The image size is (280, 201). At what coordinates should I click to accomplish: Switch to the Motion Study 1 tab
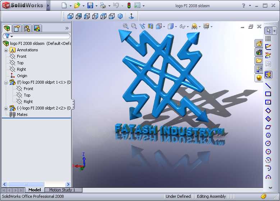(x=62, y=190)
